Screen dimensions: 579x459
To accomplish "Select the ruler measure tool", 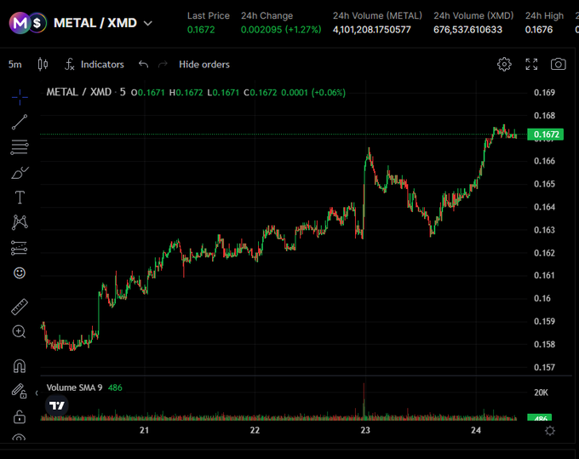I will tap(20, 307).
